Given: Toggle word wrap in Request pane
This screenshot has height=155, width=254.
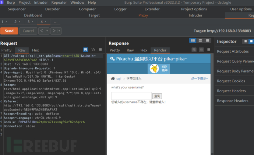Looking at the screenshot, I should 86,50.
